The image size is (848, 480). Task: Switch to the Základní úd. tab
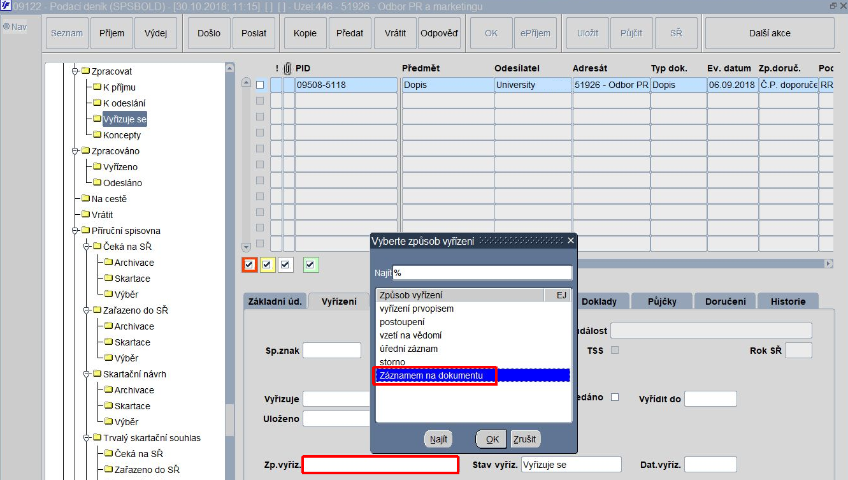click(275, 302)
